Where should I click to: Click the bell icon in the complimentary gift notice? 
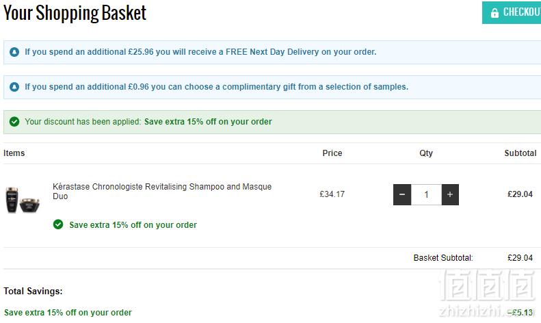[14, 87]
